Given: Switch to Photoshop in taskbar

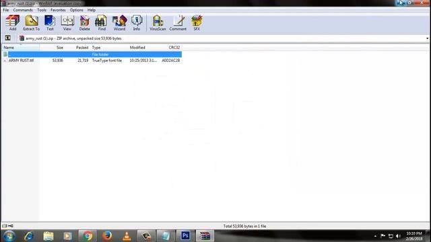Looking at the screenshot, I should (x=185, y=236).
